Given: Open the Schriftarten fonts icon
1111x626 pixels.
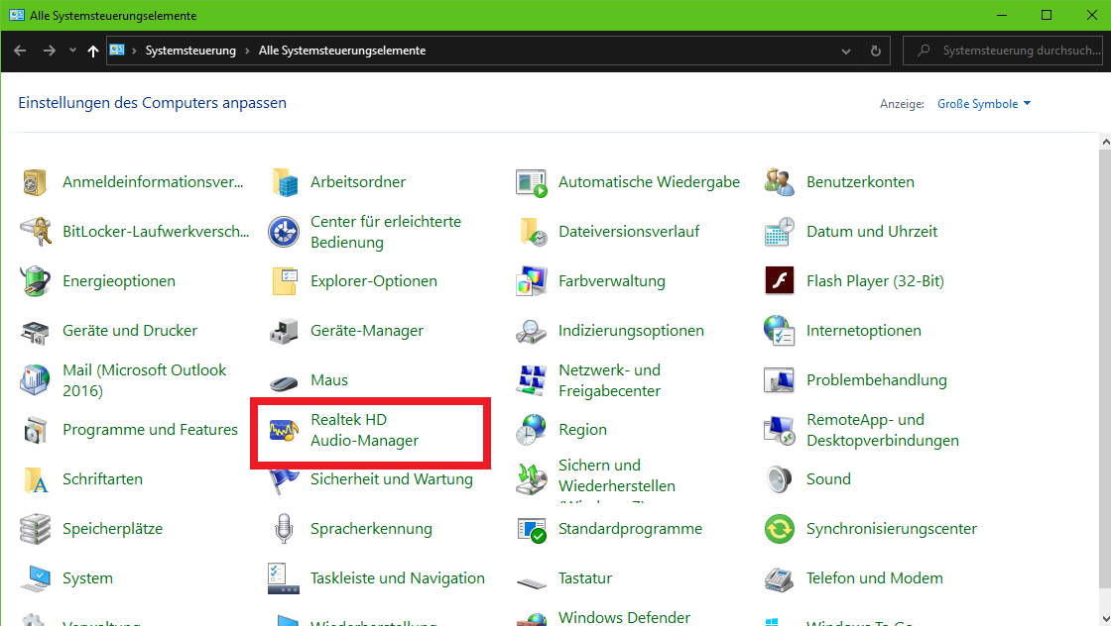Looking at the screenshot, I should [x=36, y=479].
